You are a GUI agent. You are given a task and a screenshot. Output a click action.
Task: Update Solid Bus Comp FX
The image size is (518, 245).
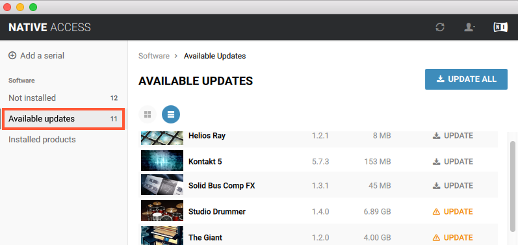pos(453,186)
